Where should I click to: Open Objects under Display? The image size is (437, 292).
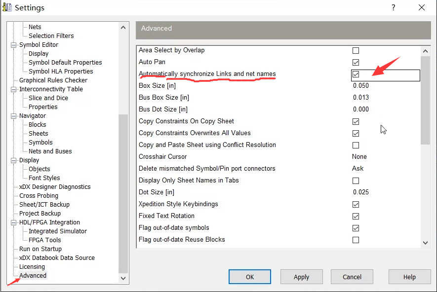click(40, 169)
